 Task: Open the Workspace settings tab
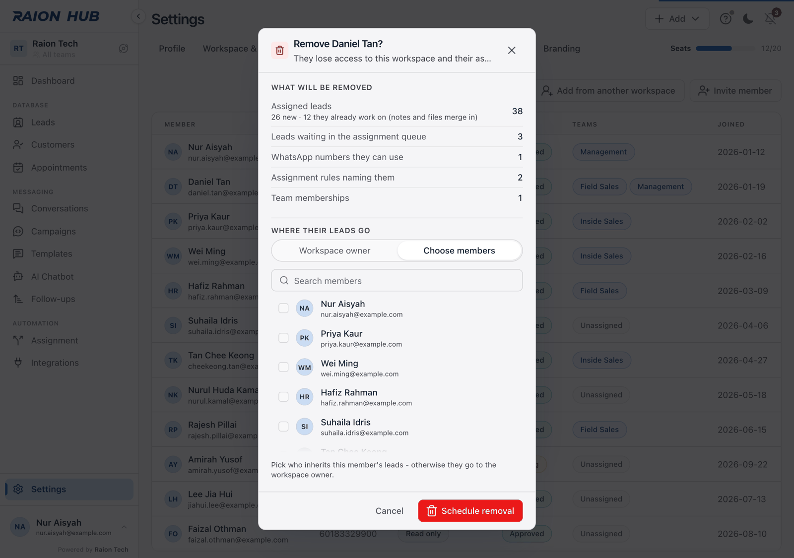(230, 49)
